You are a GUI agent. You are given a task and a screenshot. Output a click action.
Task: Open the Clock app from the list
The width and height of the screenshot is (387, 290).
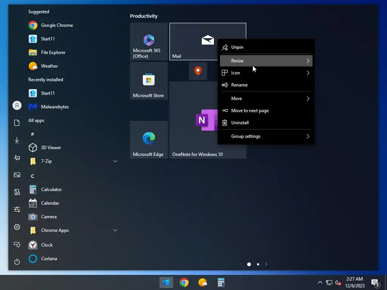tap(41, 245)
